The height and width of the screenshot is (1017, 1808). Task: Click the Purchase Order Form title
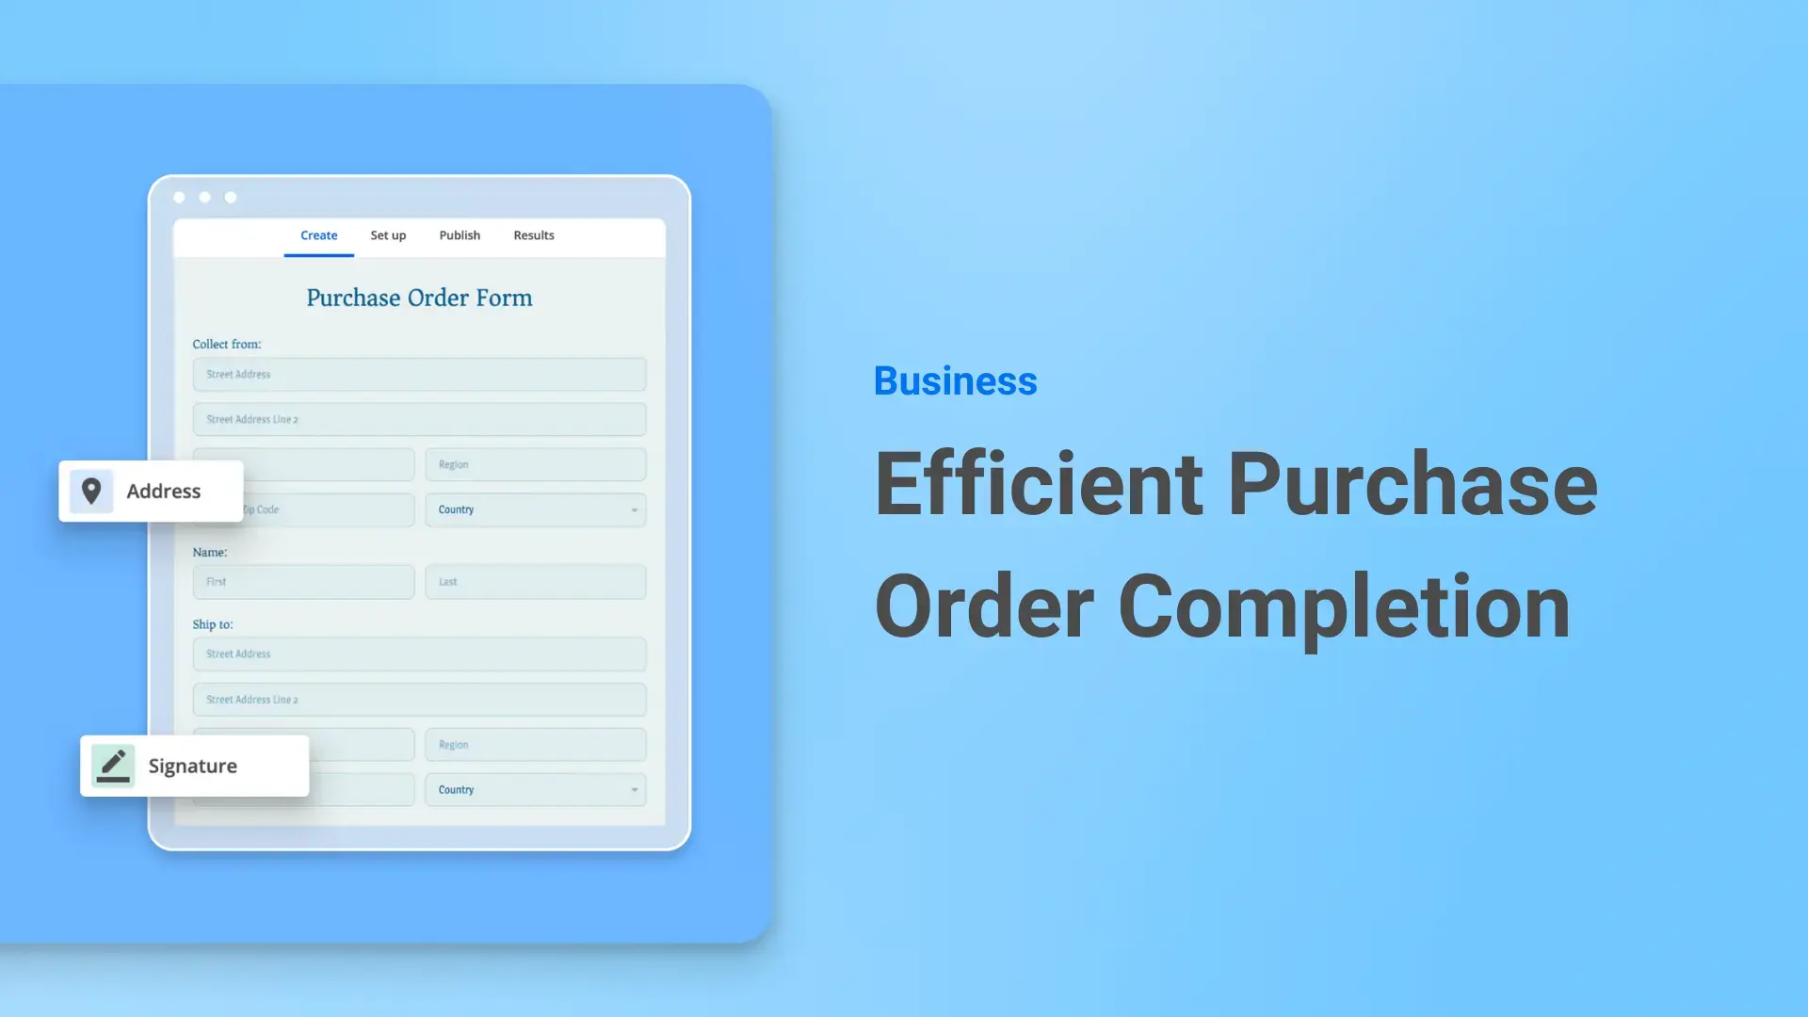pyautogui.click(x=420, y=297)
